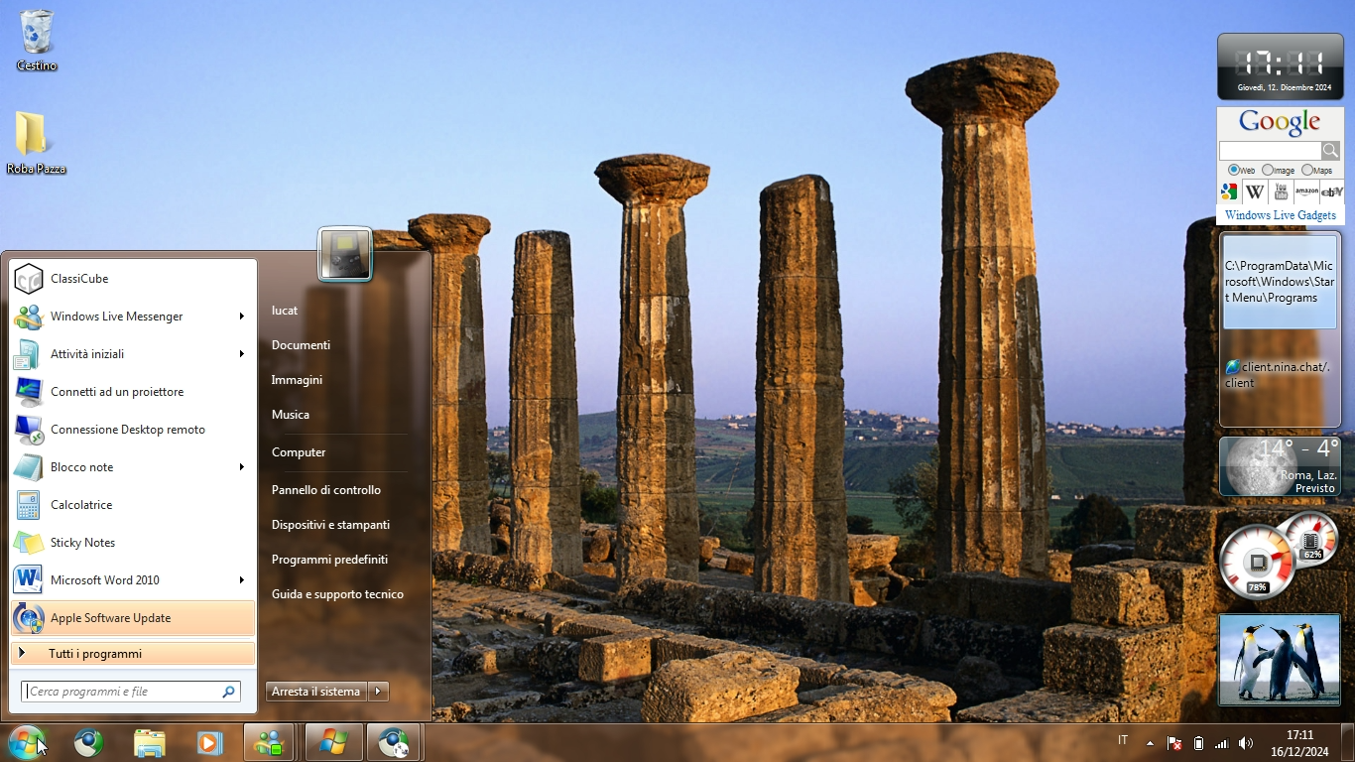Screen dimensions: 1355x762
Task: Click the YouTube icon in the Google gadget
Action: pos(1281,191)
